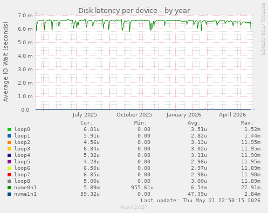Click nvme1n1 max value 2.84m

252,194
